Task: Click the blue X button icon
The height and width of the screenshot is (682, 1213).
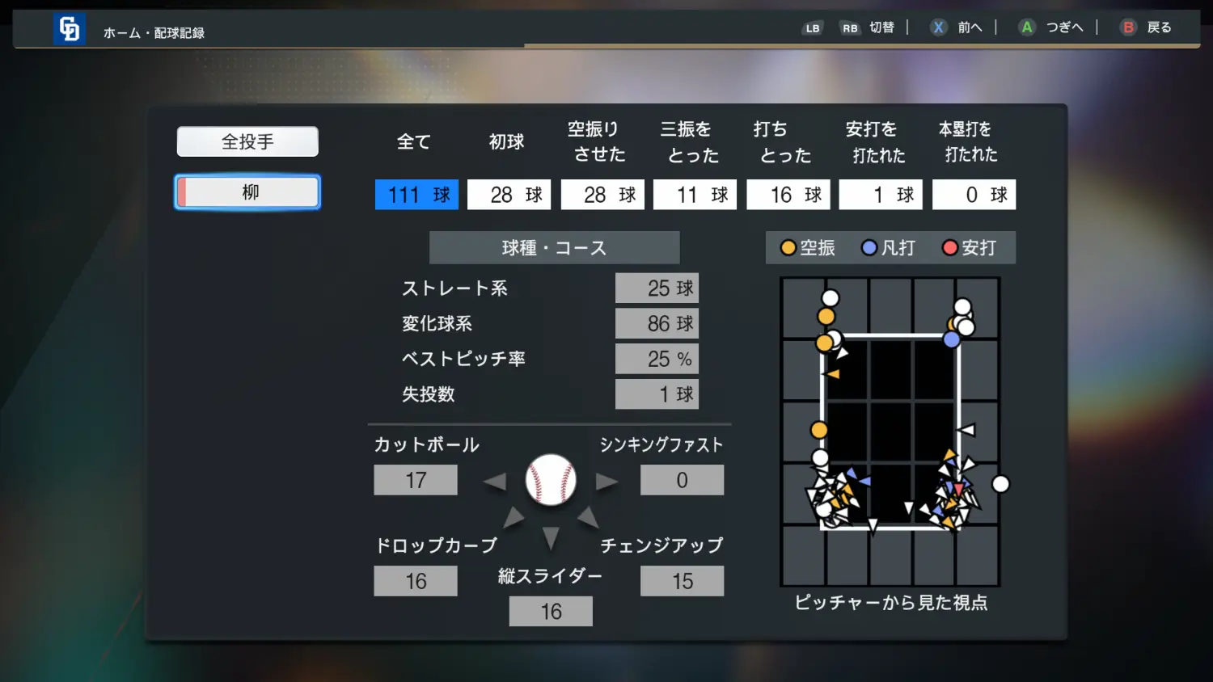Action: point(938,27)
